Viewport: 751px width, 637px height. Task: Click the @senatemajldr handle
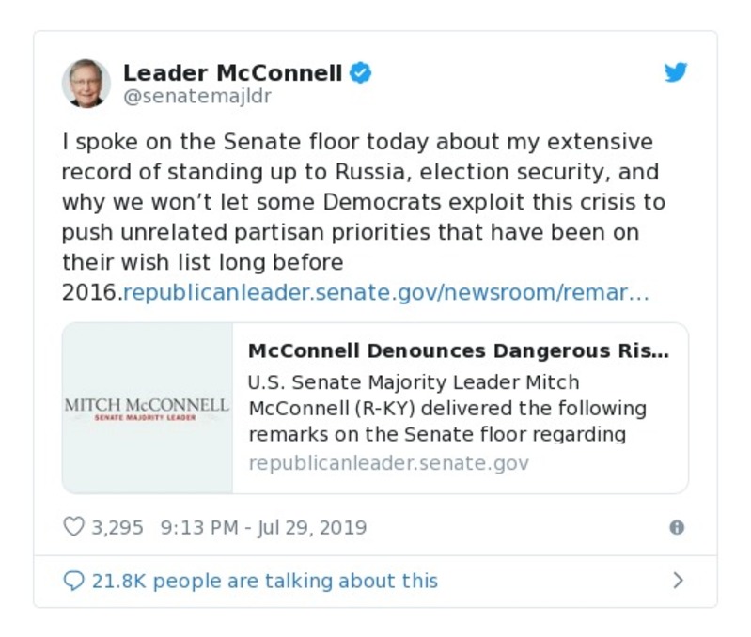[x=197, y=96]
